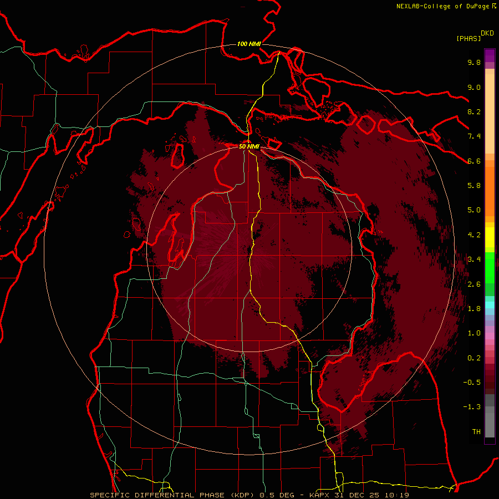Click the KAPX station identifier in caption
This screenshot has height=499, width=499.
tap(320, 495)
